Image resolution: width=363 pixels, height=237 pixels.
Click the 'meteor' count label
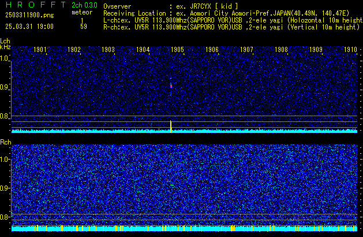pos(82,12)
